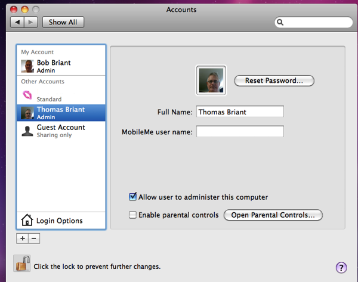Click the lock to prevent changes
Screen dimensions: 358x282
coord(22,264)
